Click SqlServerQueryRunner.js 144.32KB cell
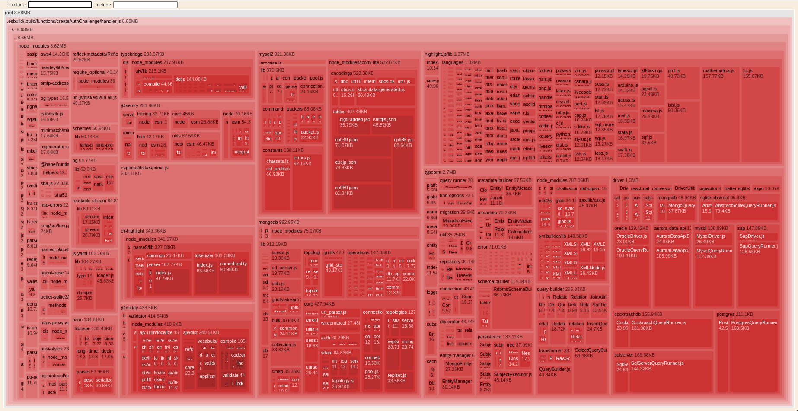The image size is (798, 411). point(670,376)
